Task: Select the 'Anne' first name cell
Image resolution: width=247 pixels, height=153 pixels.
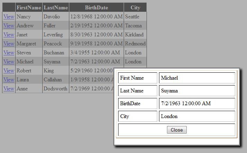Action: pos(29,89)
